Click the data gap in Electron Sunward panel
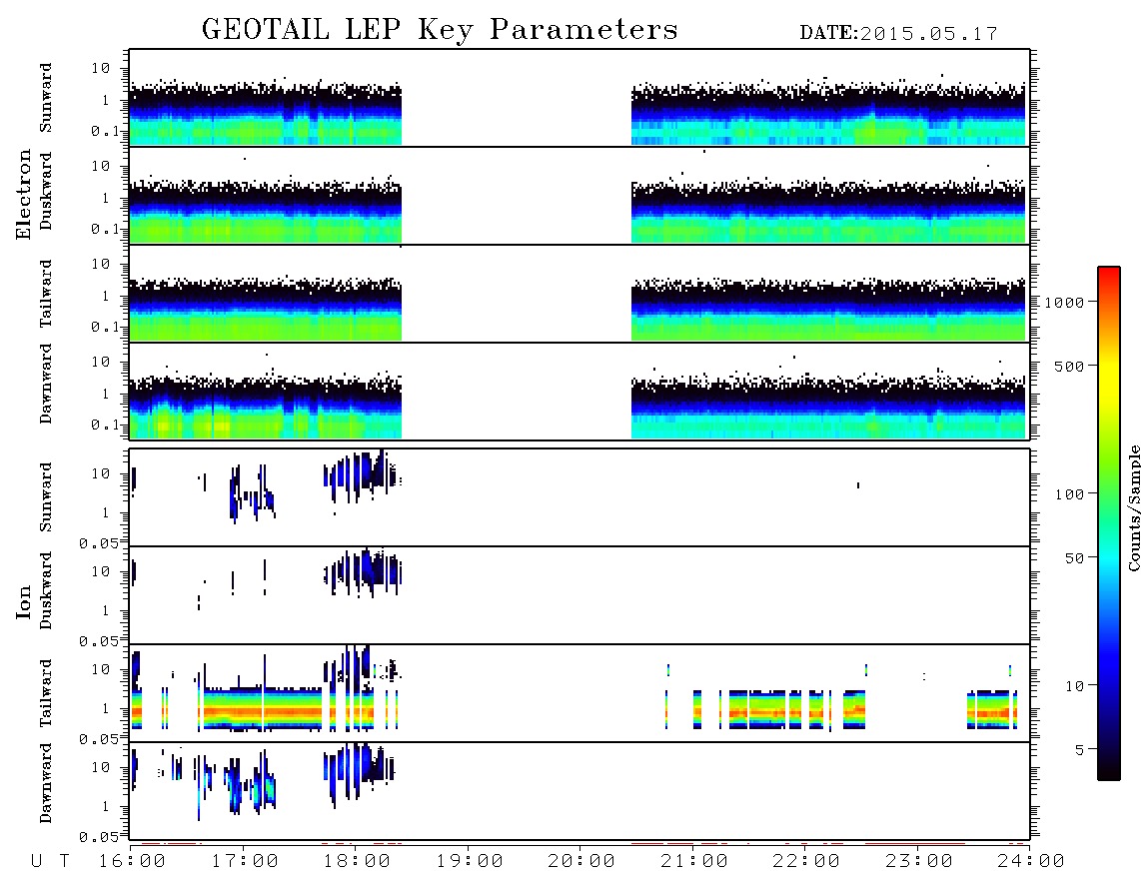 (x=517, y=98)
